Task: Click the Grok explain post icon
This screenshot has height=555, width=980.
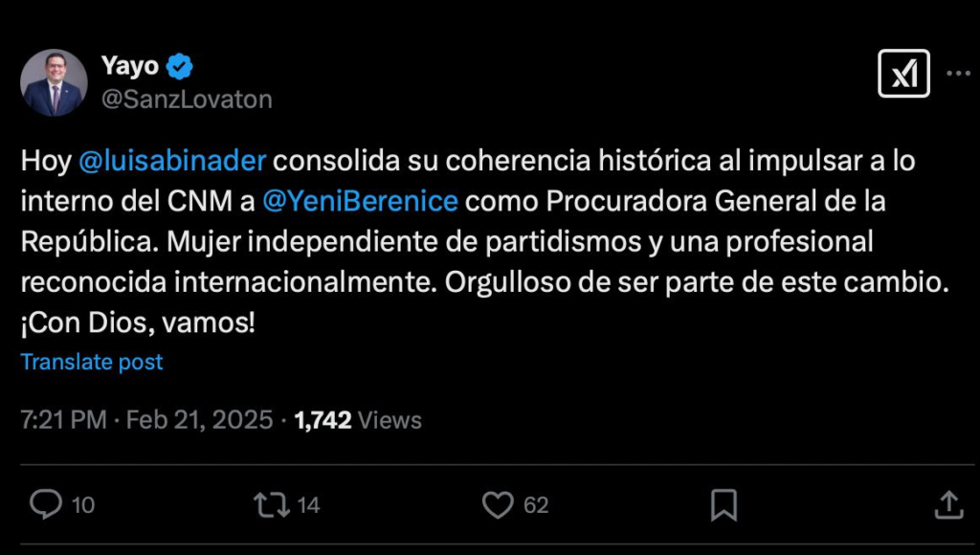Action: (x=903, y=74)
